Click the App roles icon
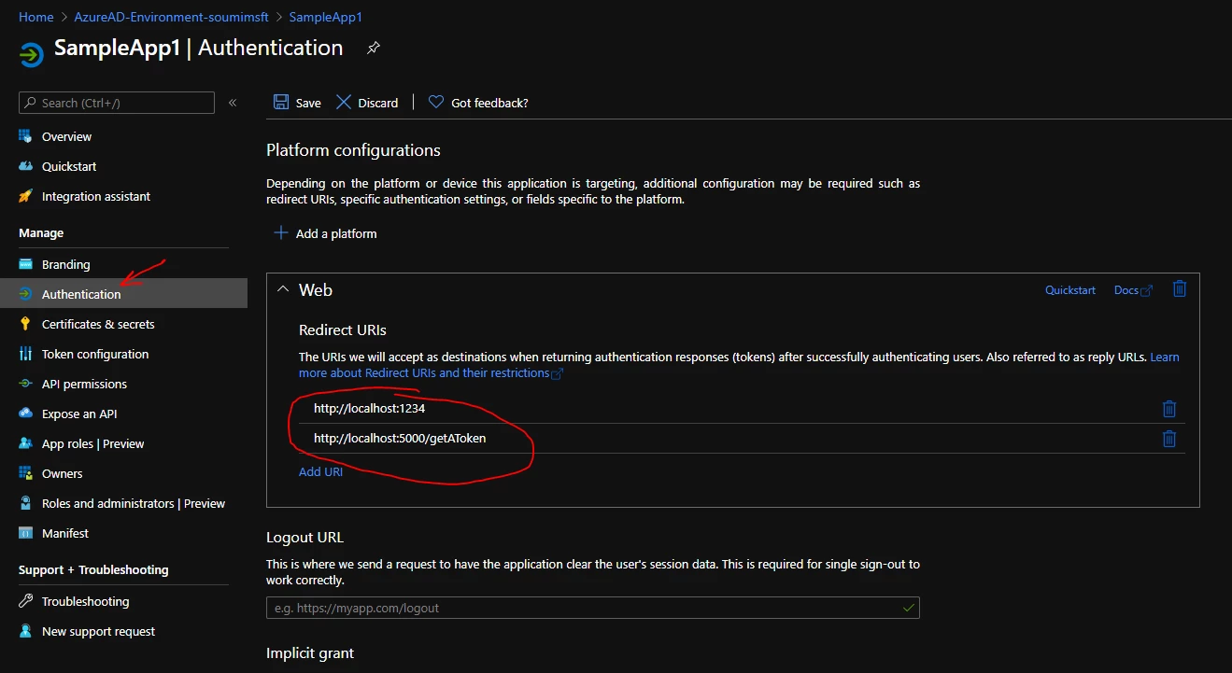This screenshot has width=1232, height=673. [25, 443]
